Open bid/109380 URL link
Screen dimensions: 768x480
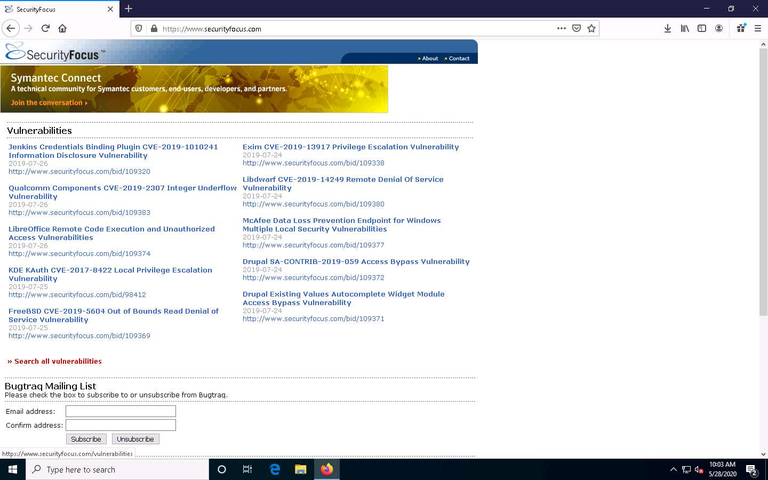pos(314,204)
